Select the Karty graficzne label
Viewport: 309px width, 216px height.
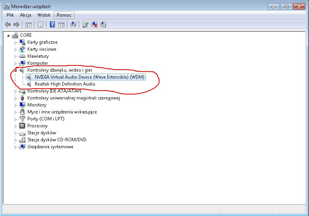click(42, 42)
